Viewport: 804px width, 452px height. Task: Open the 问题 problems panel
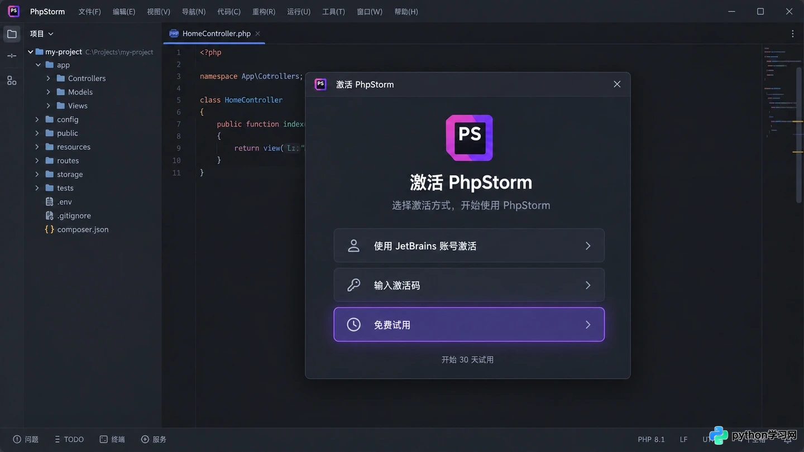(x=26, y=439)
